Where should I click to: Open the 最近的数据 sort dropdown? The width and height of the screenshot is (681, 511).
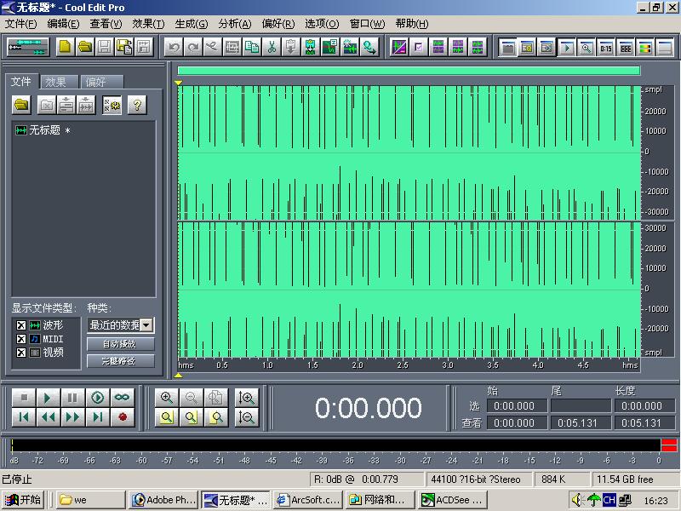(x=146, y=325)
